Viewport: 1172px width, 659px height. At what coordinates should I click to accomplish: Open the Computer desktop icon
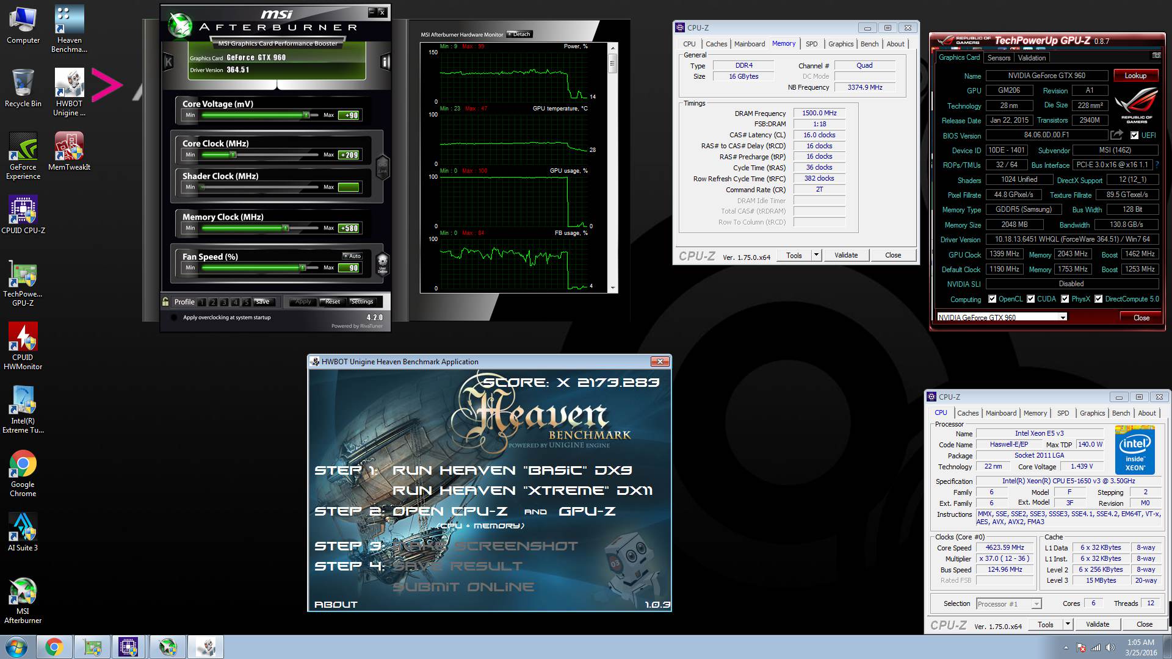23,26
